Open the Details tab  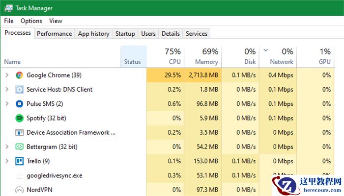171,34
